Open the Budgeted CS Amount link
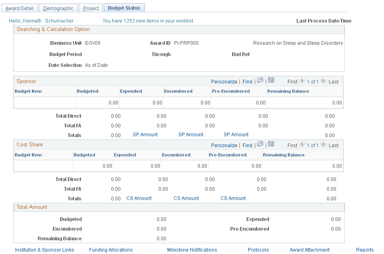The image size is (384, 254). (139, 198)
